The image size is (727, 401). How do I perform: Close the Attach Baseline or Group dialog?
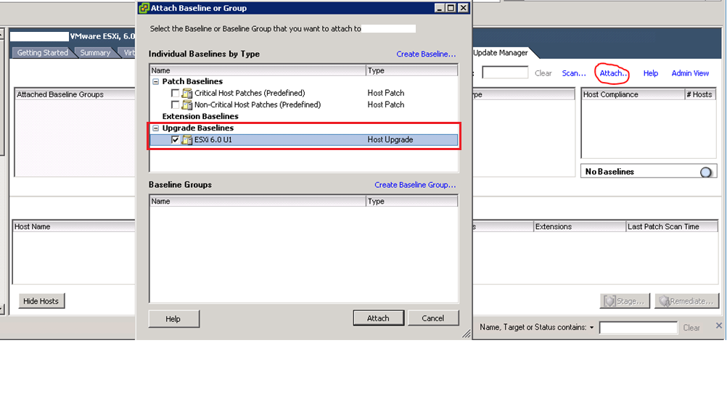[x=463, y=8]
